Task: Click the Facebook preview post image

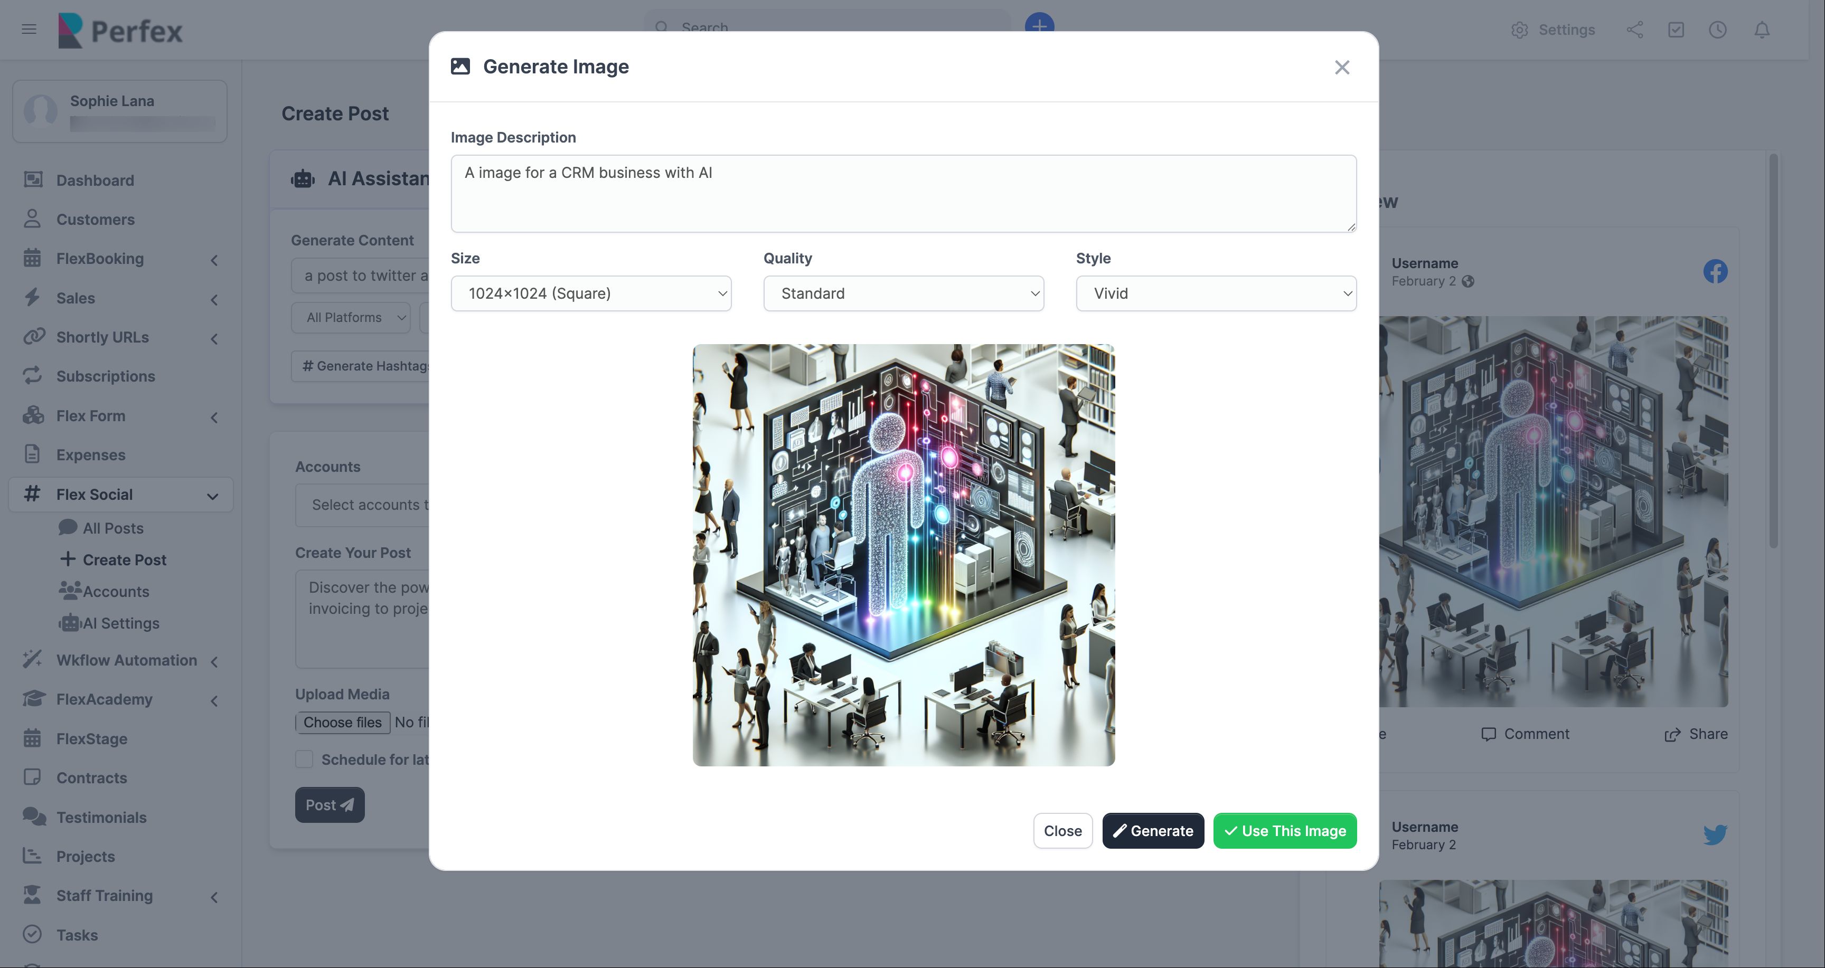Action: pyautogui.click(x=1553, y=511)
